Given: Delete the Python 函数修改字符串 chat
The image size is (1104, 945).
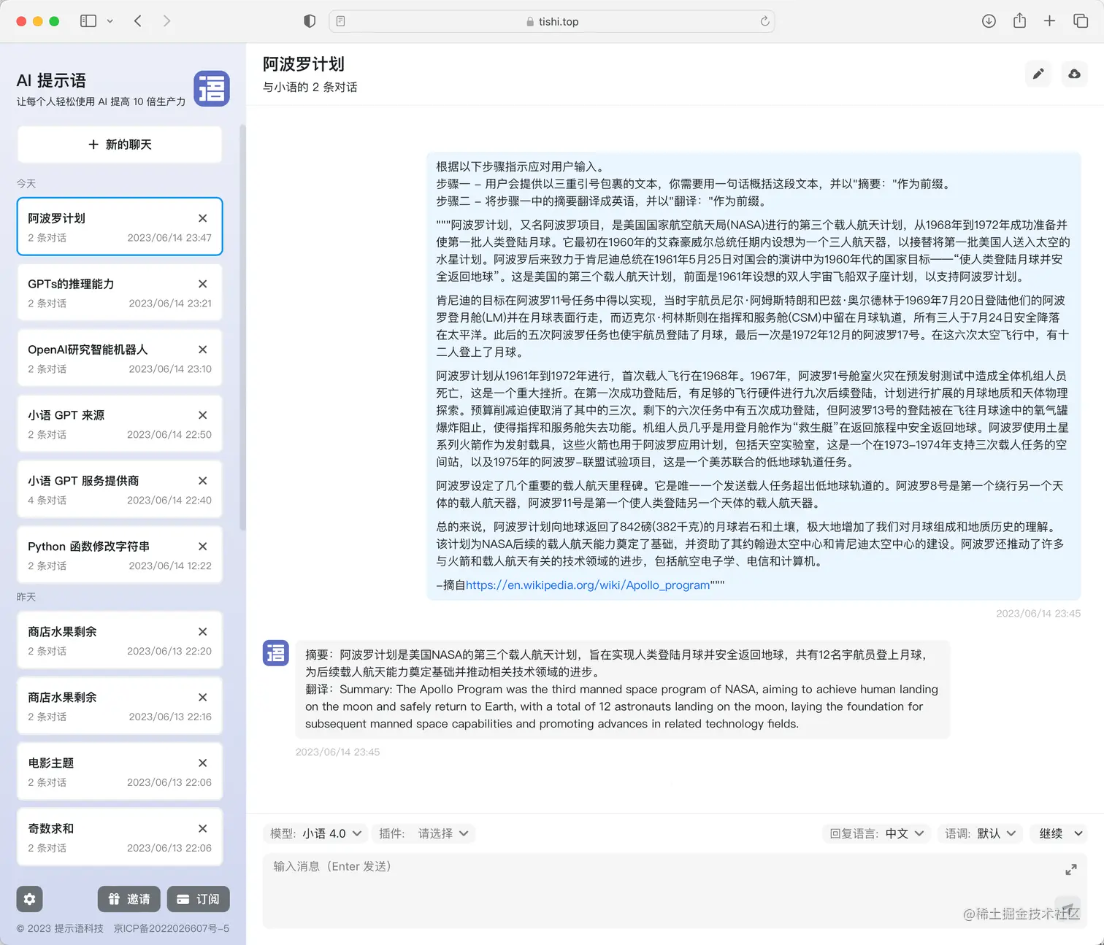Looking at the screenshot, I should [x=203, y=547].
